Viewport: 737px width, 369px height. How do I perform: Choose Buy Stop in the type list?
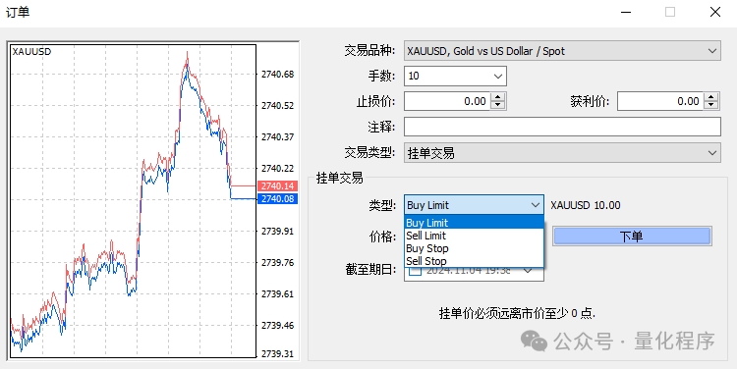point(474,248)
